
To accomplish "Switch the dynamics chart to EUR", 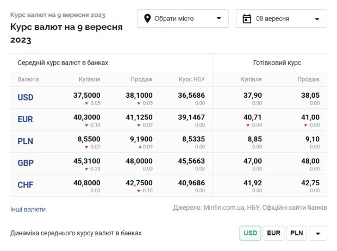I will [x=273, y=233].
